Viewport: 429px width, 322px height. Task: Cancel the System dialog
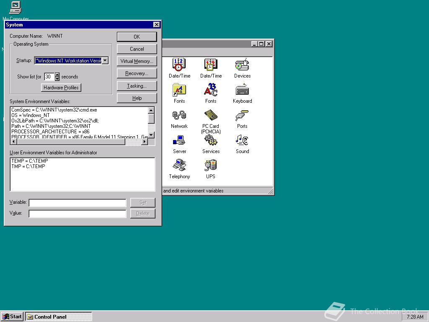pos(137,49)
